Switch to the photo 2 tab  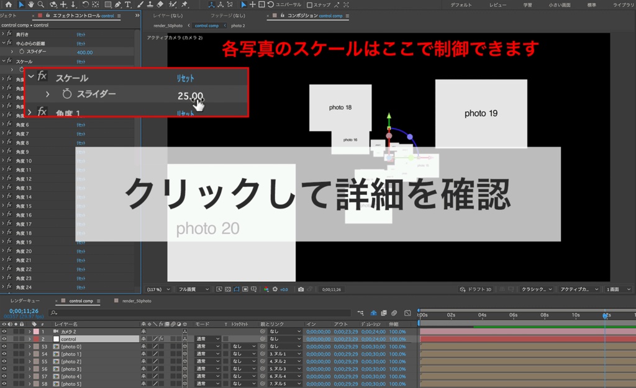pos(239,26)
